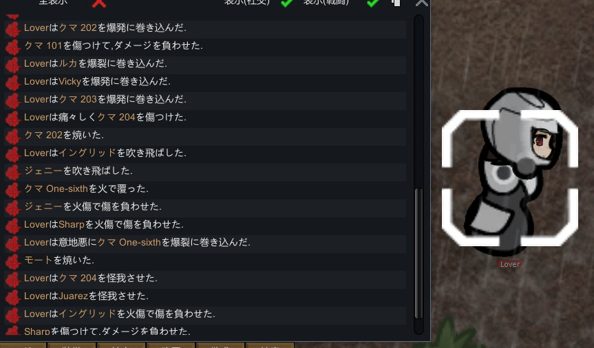This screenshot has height=348, width=594.
Task: Click the 'クマ 203' name link
Action: click(x=78, y=99)
